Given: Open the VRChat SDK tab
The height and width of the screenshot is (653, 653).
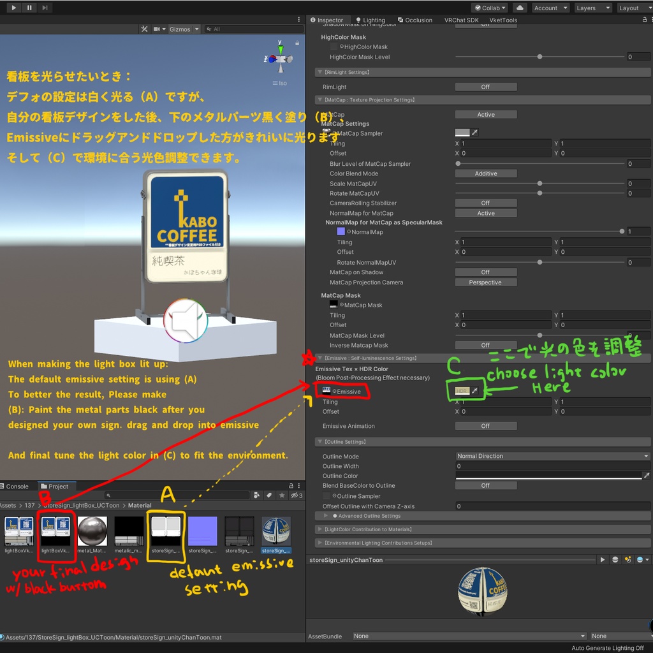Looking at the screenshot, I should (462, 20).
